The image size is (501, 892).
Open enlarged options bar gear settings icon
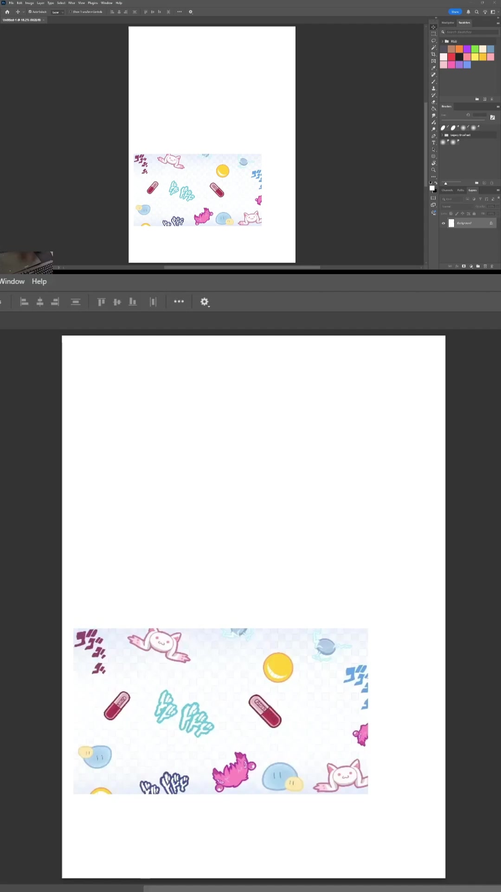pyautogui.click(x=205, y=302)
